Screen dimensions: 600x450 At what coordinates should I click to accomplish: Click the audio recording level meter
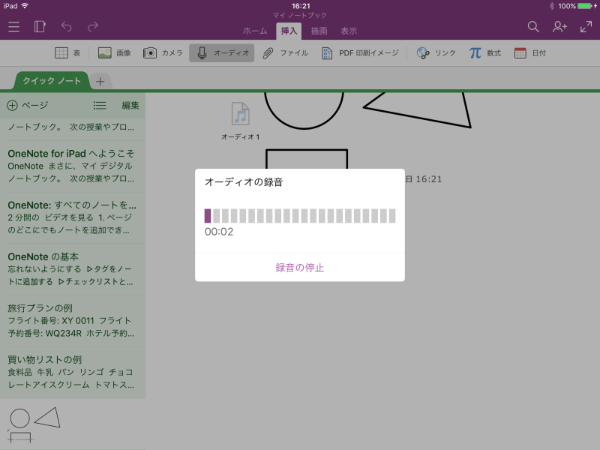[300, 216]
